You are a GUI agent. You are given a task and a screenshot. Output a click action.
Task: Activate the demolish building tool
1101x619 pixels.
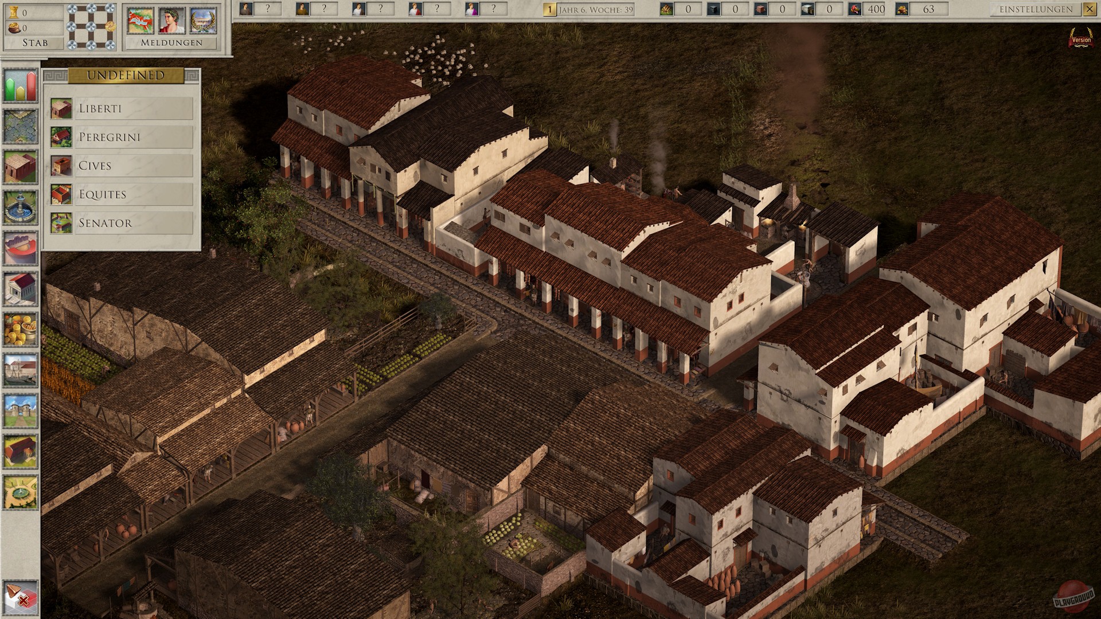(x=20, y=598)
